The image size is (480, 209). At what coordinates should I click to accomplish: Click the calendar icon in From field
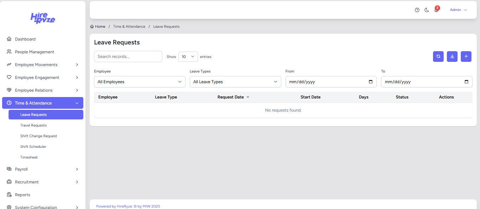coord(371,82)
